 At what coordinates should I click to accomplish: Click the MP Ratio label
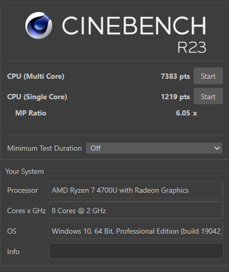[x=31, y=113]
